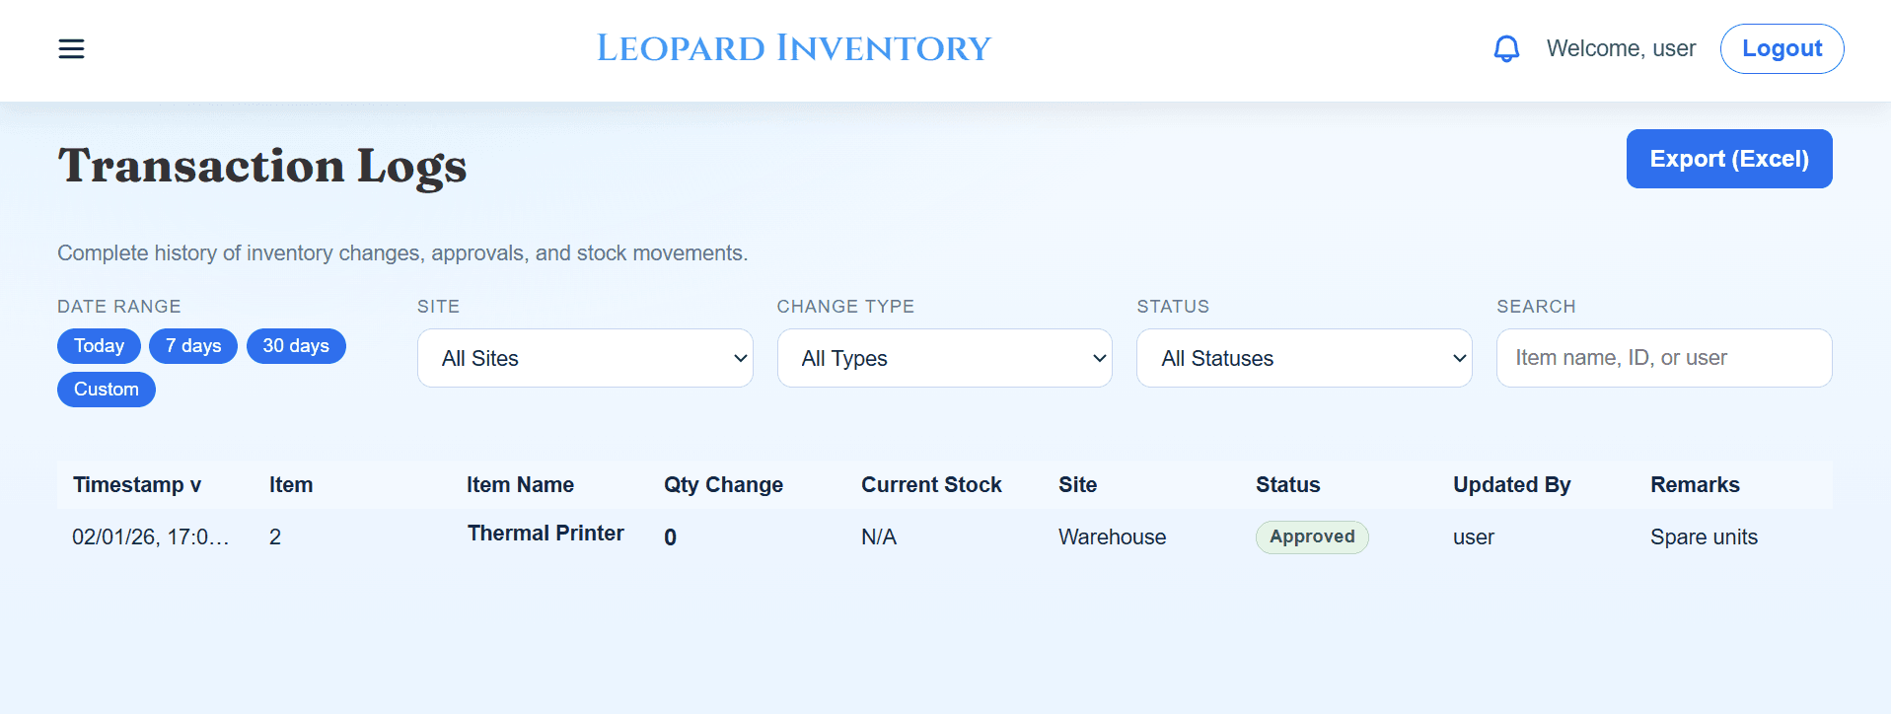
Task: Click the Spare units remarks cell
Action: pos(1704,536)
